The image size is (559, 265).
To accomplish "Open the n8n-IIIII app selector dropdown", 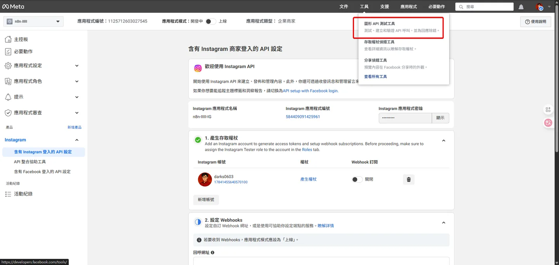I will (x=33, y=21).
